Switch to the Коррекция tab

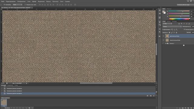[10, 85]
